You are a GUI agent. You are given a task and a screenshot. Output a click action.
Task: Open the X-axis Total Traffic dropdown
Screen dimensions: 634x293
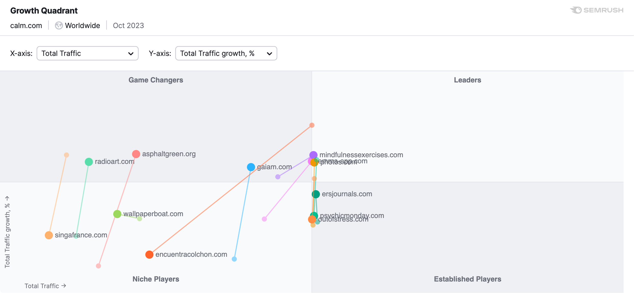click(87, 53)
